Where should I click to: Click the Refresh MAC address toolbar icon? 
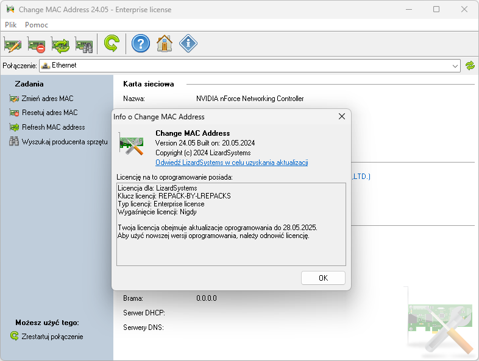60,44
